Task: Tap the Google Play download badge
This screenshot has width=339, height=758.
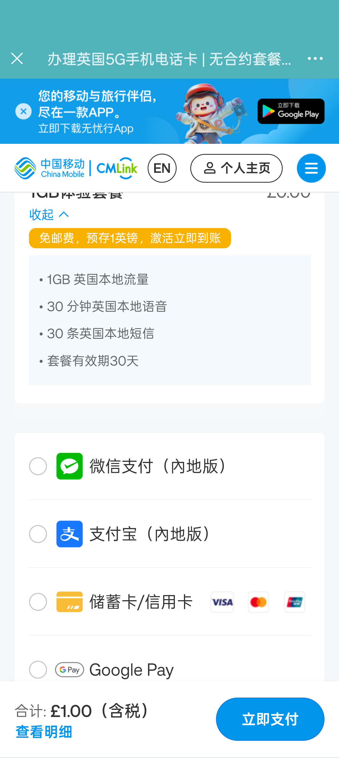Action: 291,111
